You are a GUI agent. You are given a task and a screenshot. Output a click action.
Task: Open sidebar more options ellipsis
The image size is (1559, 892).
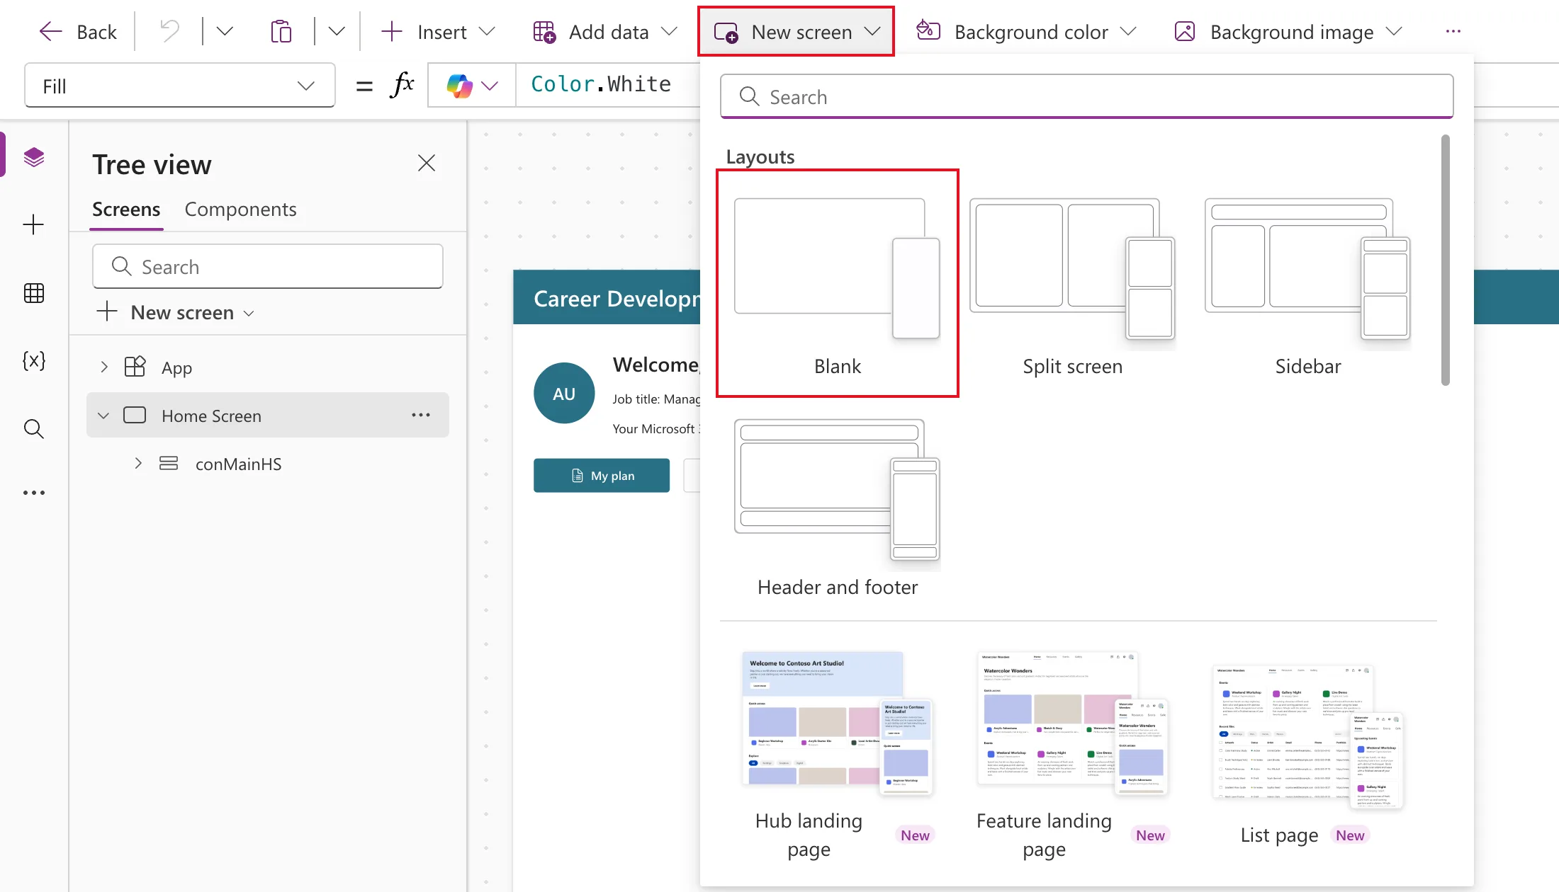34,493
